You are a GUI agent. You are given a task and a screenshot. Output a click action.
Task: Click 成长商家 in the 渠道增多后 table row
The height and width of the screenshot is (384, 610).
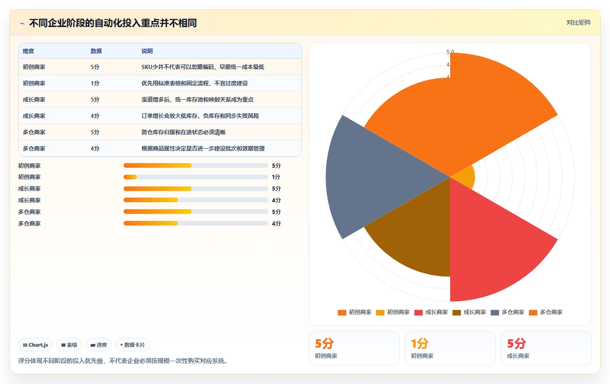coord(34,100)
